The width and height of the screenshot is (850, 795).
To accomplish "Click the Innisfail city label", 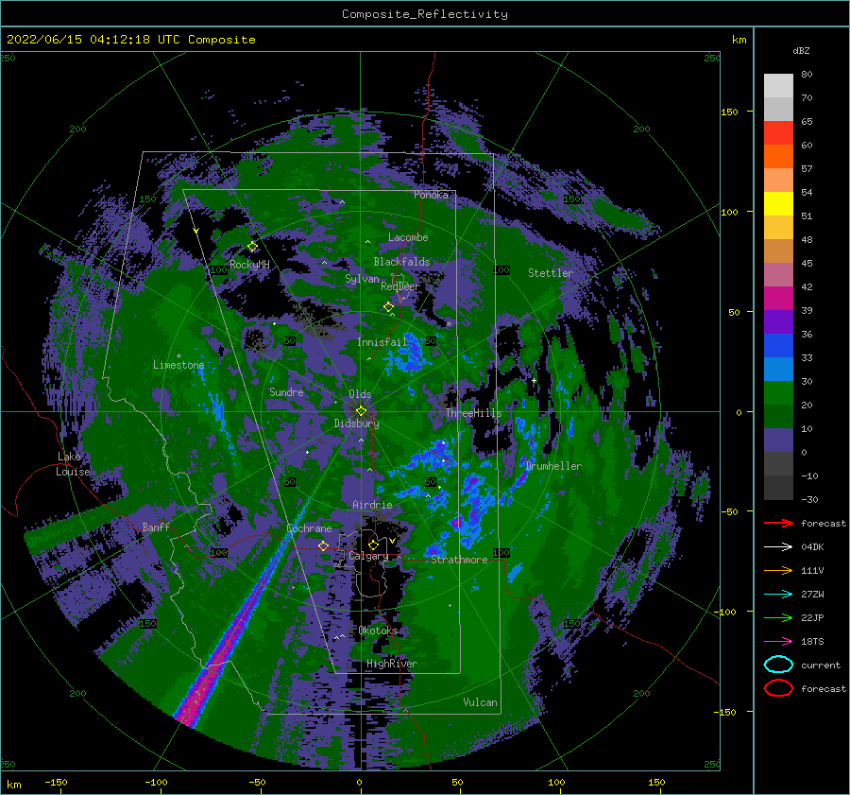I will (382, 342).
